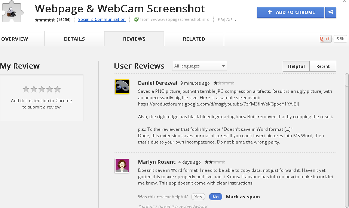349x208 pixels.
Task: Click the My Review star rating
Action: click(42, 89)
